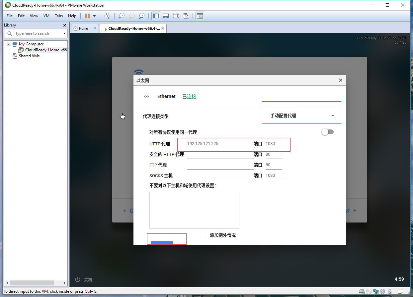Click the Bluetooth device icon in status bar
Viewport: 413px width, 297px height.
(382, 291)
